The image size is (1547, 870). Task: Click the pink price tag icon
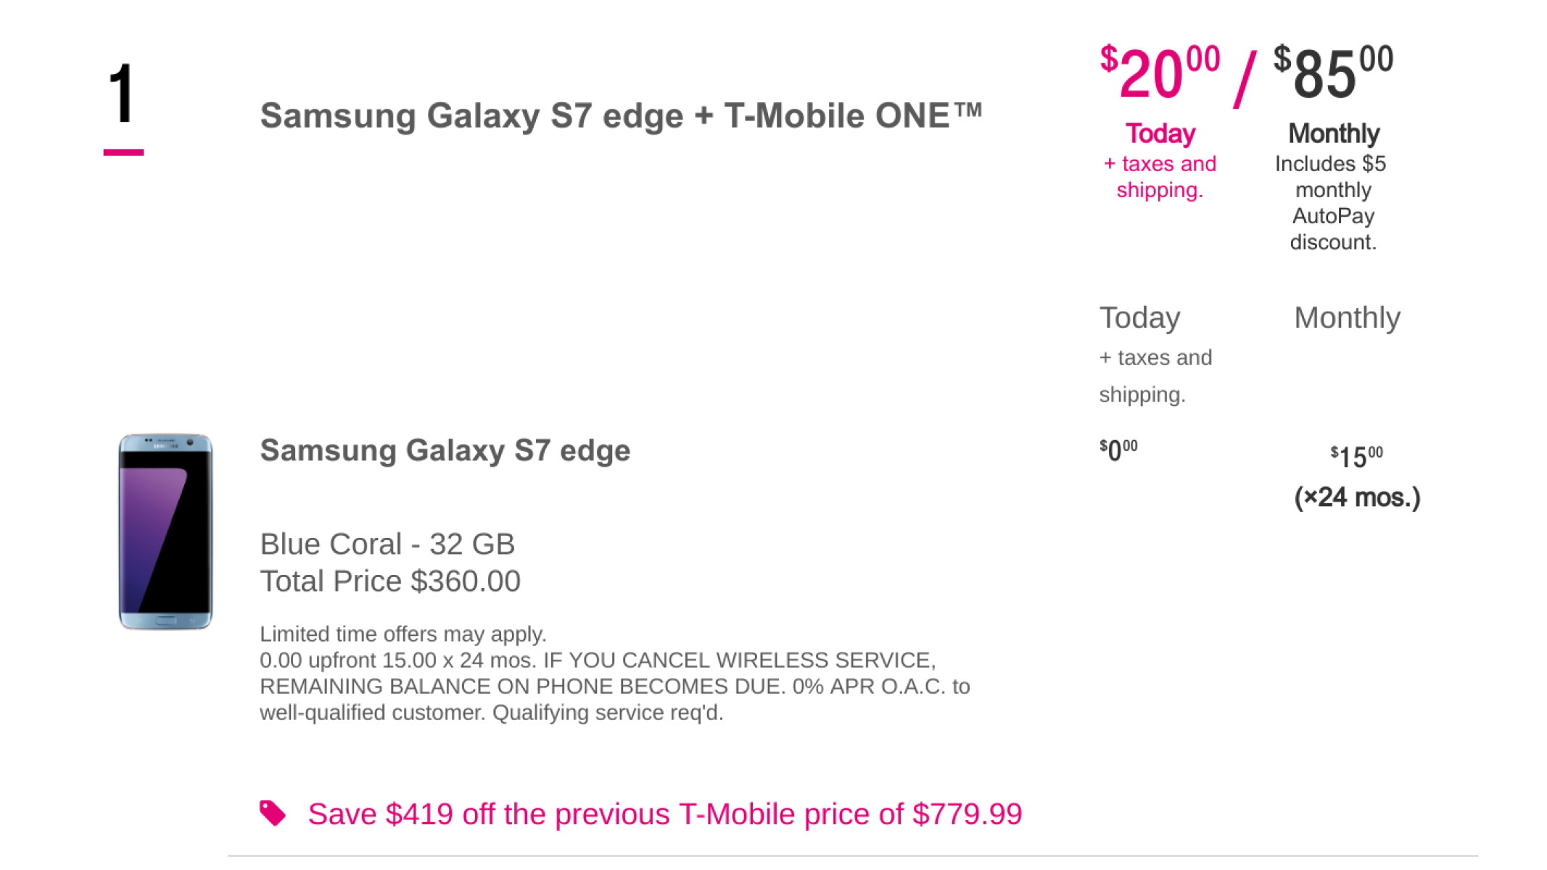[273, 813]
